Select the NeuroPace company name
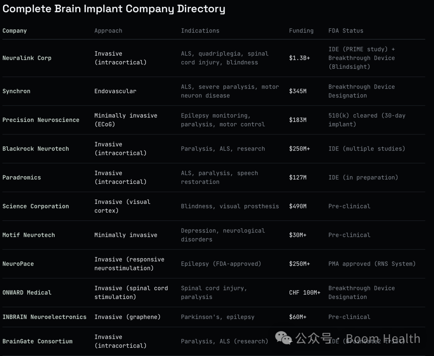The height and width of the screenshot is (356, 434). point(18,264)
